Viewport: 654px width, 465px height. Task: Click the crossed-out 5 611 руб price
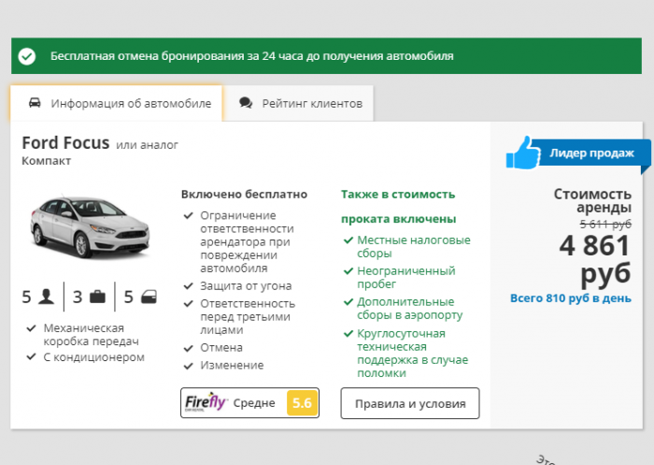click(605, 225)
